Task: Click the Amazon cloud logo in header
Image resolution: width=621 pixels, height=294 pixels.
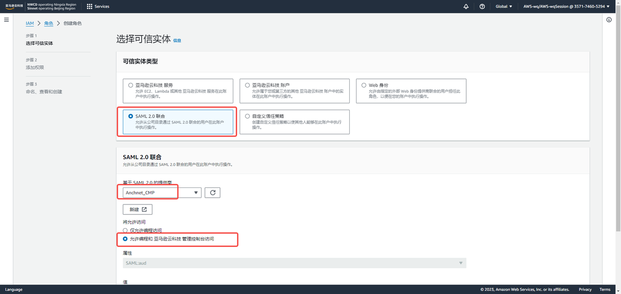Action: click(14, 6)
